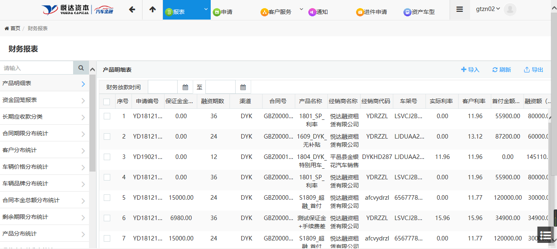Click the search magnifier icon in sidebar
The image size is (557, 249).
click(x=81, y=68)
